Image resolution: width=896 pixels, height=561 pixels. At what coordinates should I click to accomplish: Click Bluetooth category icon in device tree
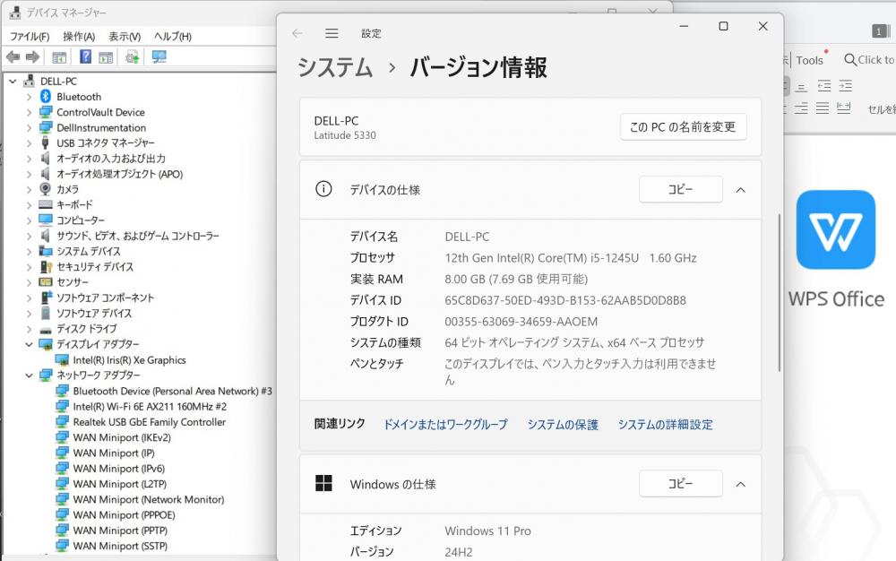pos(46,97)
